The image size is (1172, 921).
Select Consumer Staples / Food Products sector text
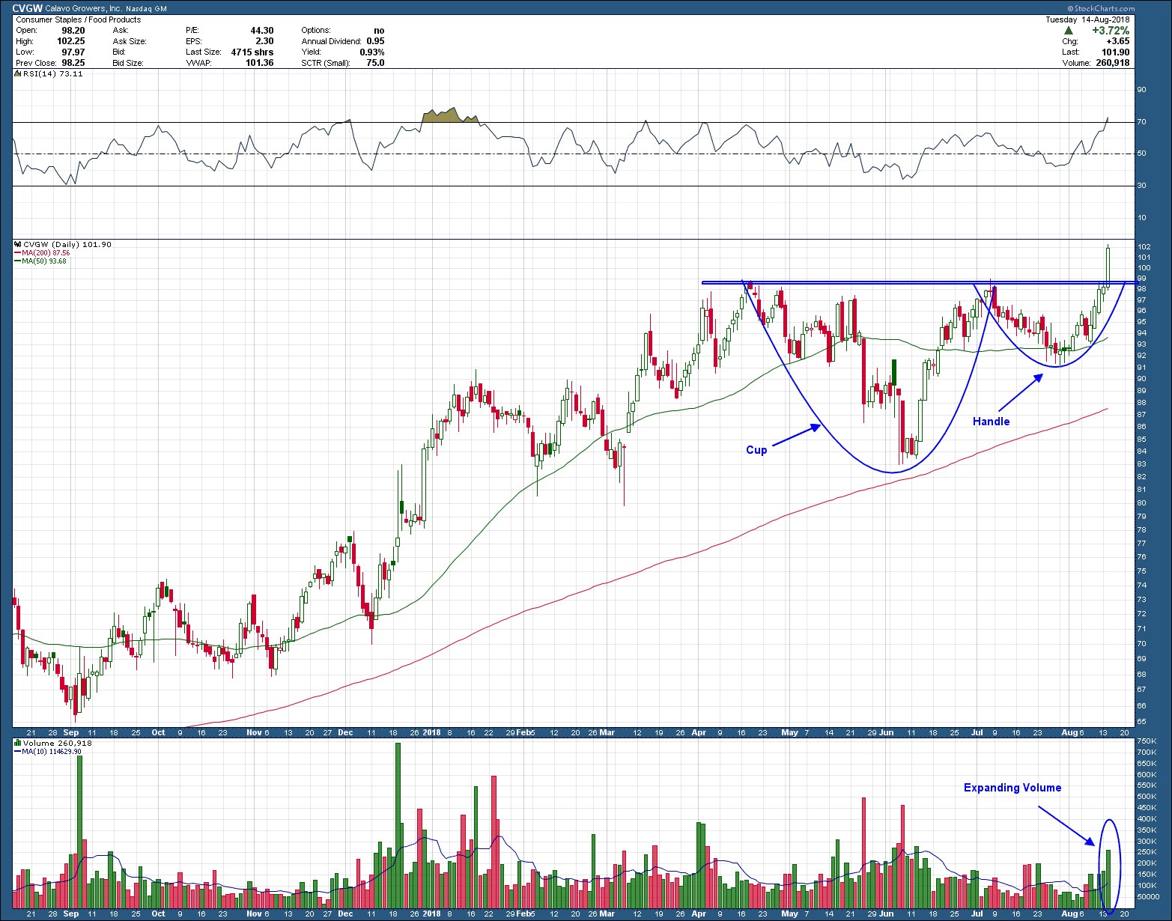pyautogui.click(x=78, y=19)
